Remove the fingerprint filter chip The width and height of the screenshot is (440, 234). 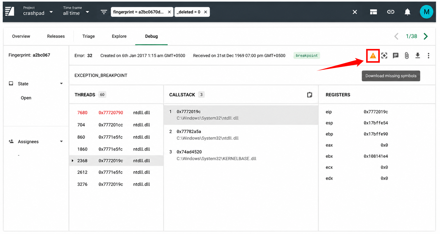point(169,12)
